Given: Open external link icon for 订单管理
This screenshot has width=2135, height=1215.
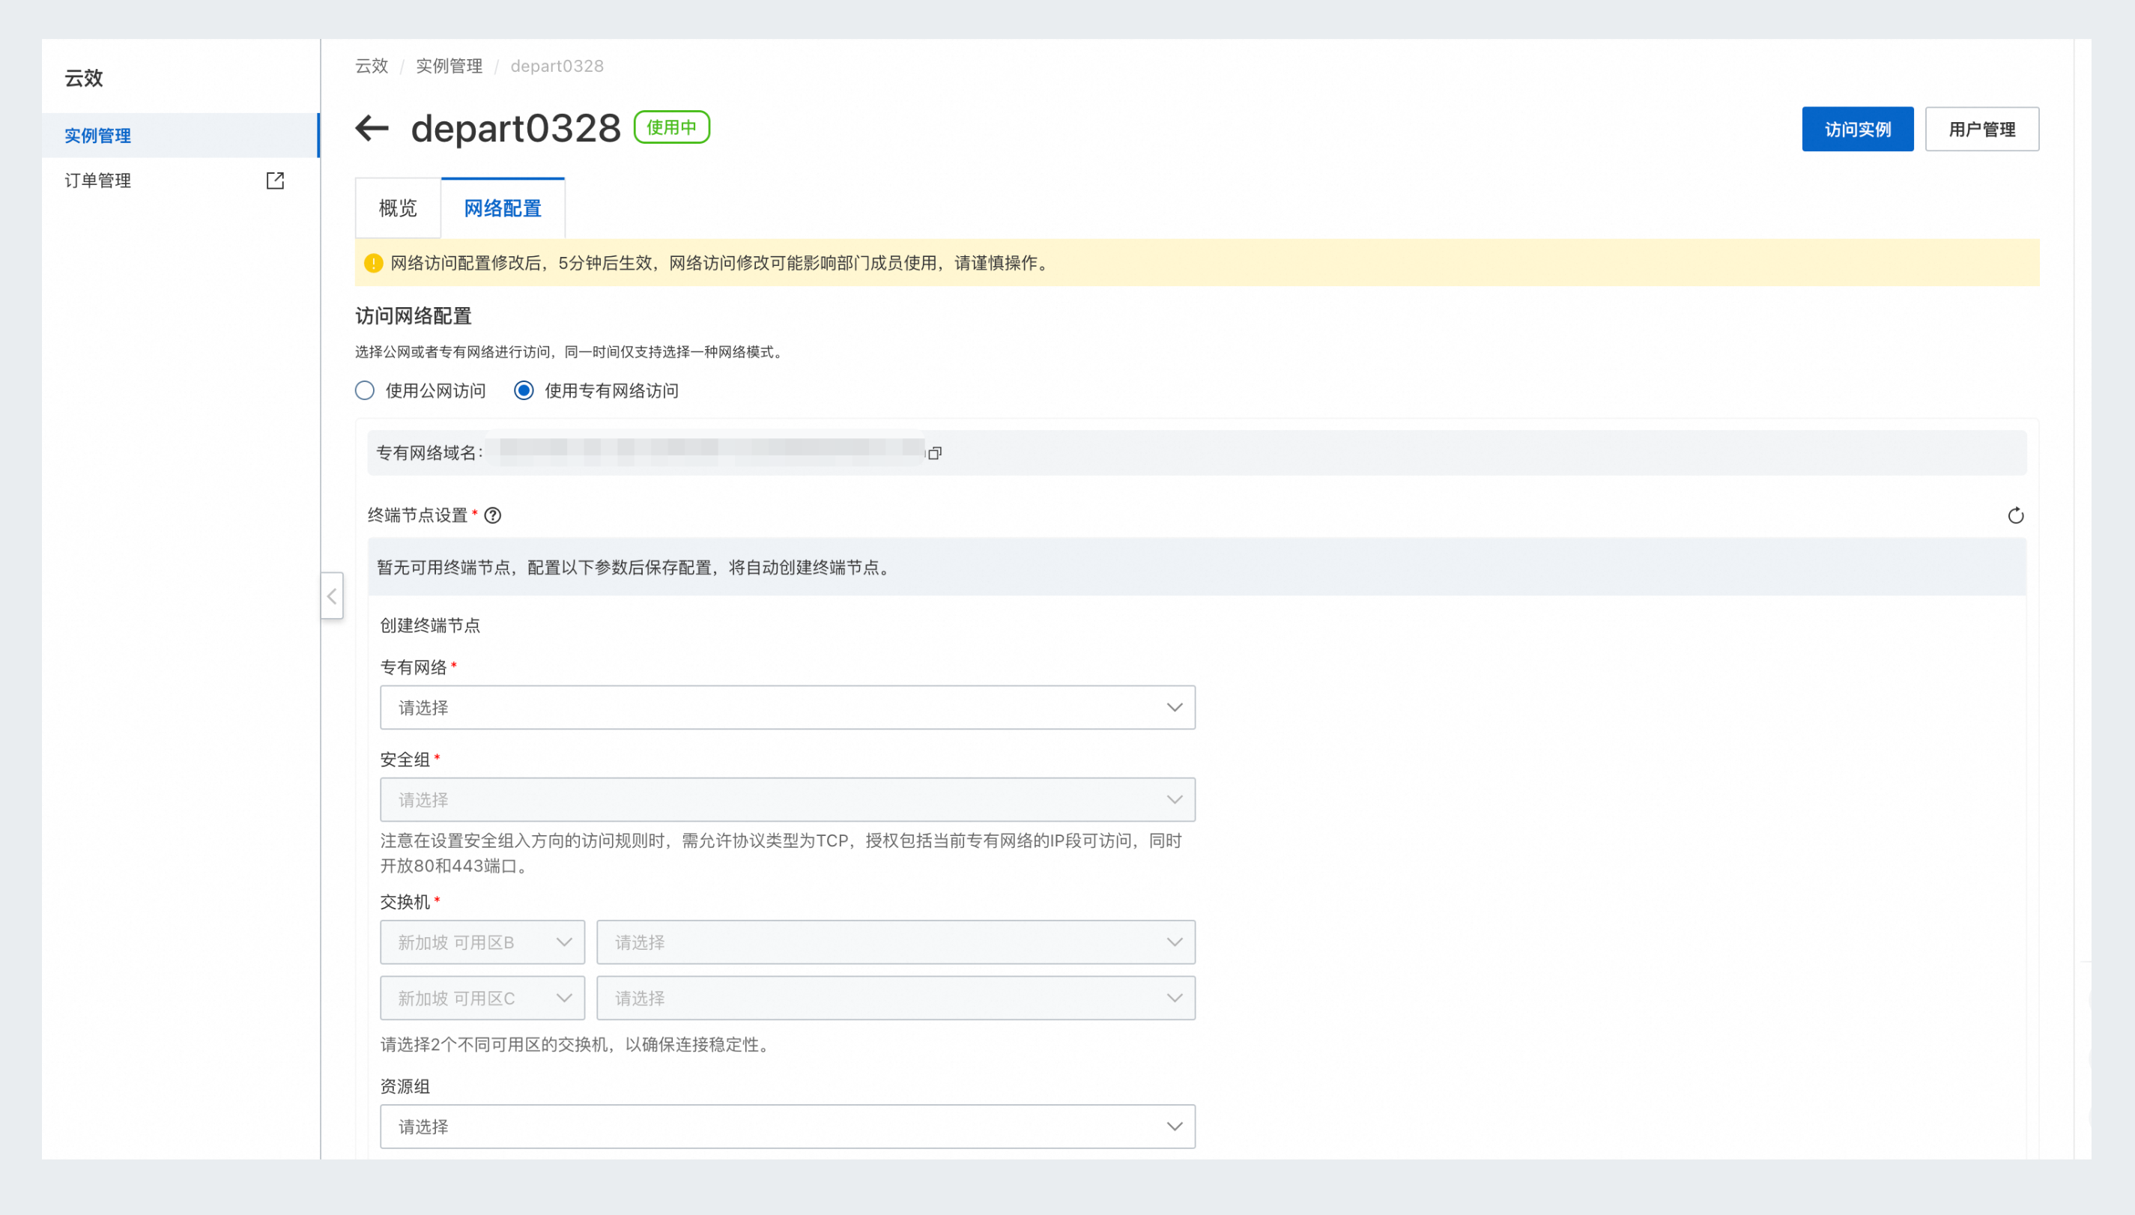Looking at the screenshot, I should (274, 181).
